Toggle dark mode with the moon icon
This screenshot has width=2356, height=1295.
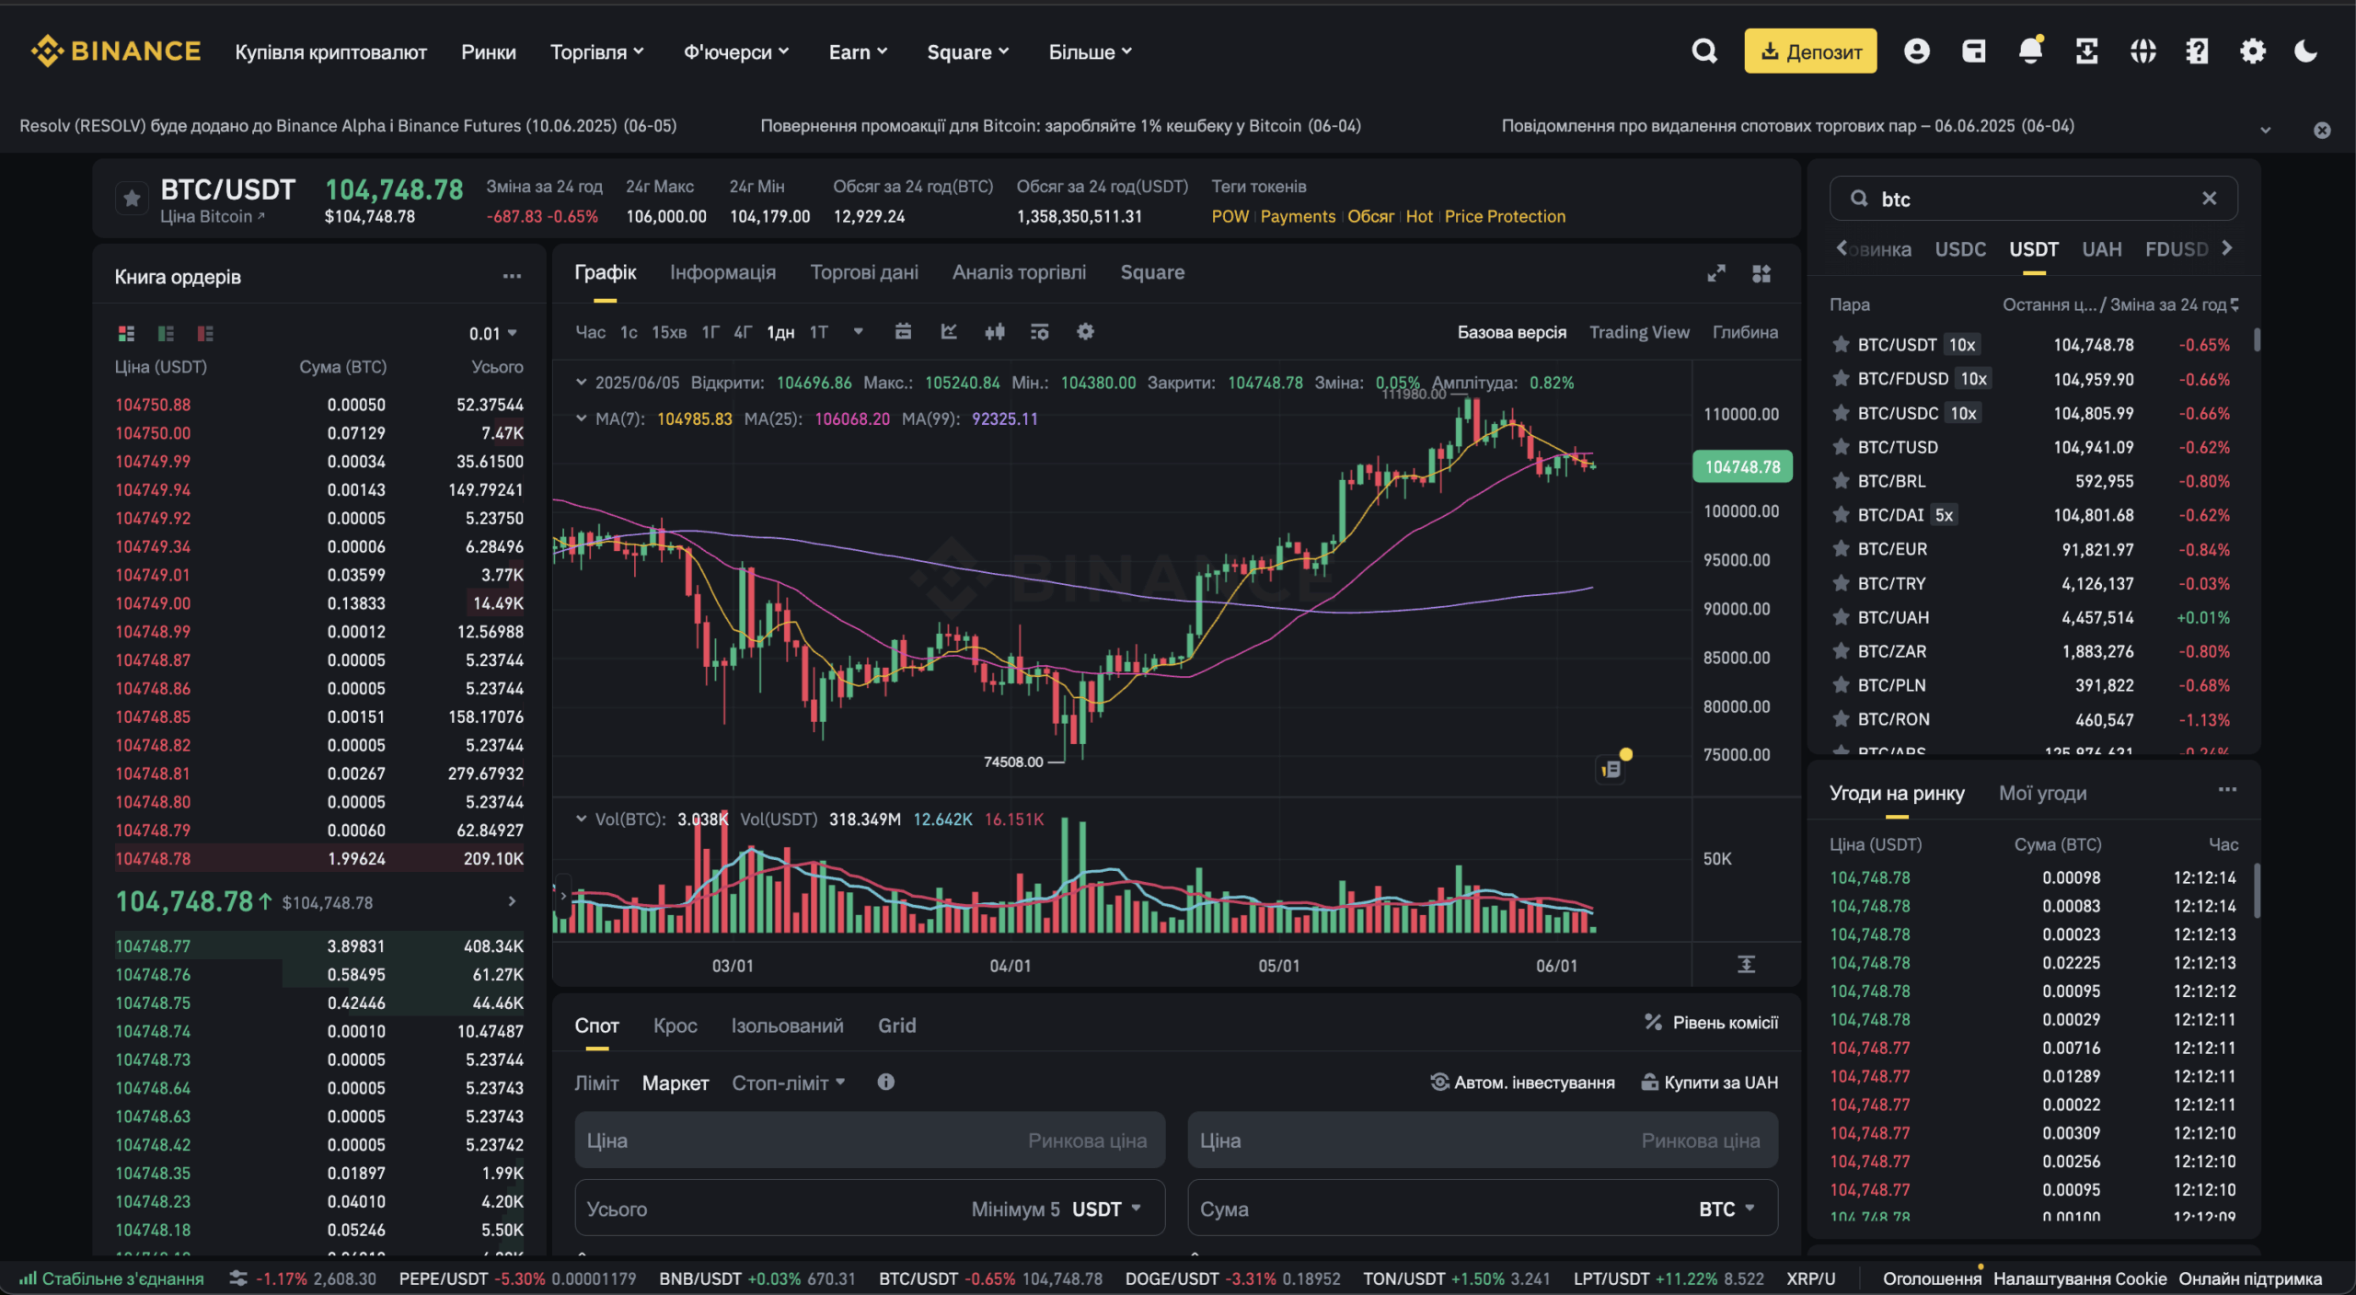(x=2306, y=52)
